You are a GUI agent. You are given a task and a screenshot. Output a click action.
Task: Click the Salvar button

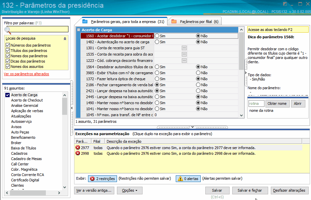point(217,190)
